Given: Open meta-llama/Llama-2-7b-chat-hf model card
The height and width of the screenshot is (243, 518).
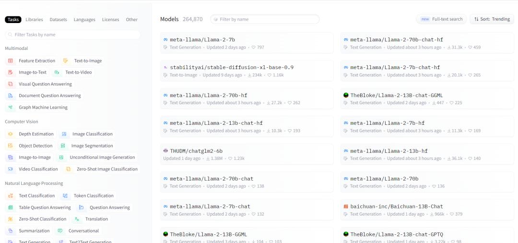Looking at the screenshot, I should point(427,71).
